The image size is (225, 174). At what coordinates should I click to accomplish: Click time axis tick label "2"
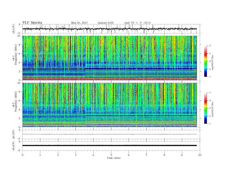tap(58, 155)
